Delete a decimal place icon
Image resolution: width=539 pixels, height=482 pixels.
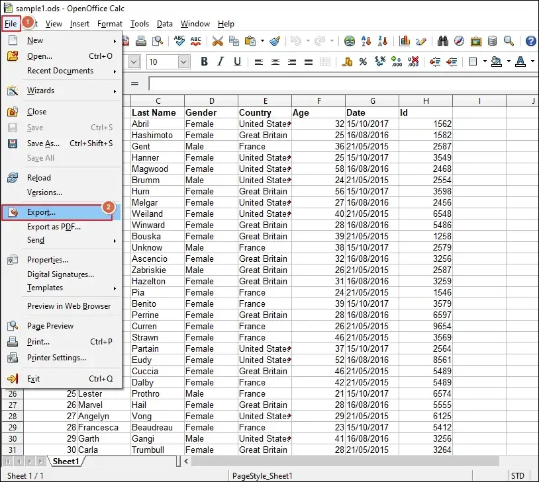[413, 61]
